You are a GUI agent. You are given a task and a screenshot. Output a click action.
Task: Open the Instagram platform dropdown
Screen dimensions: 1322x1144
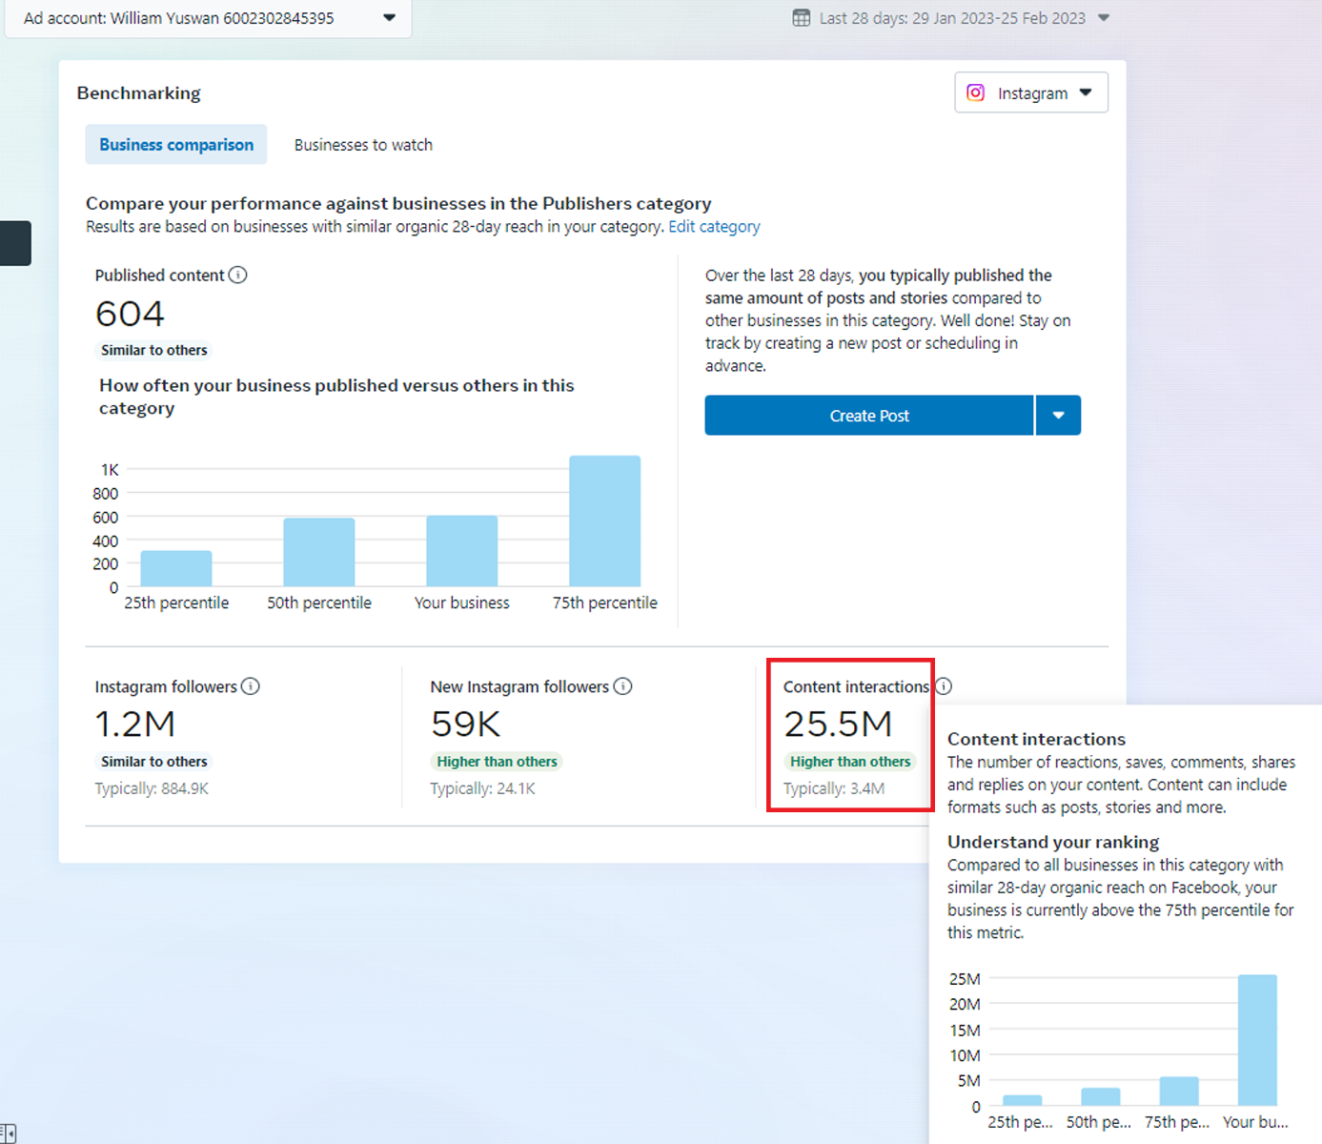pyautogui.click(x=1085, y=92)
